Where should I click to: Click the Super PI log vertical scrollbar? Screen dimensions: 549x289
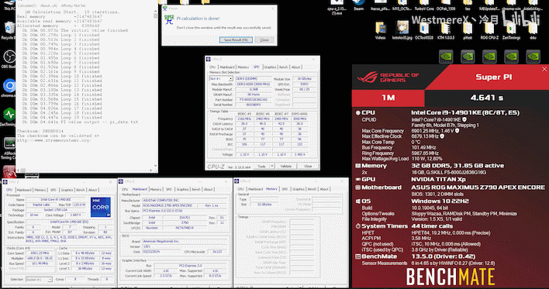coord(155,91)
